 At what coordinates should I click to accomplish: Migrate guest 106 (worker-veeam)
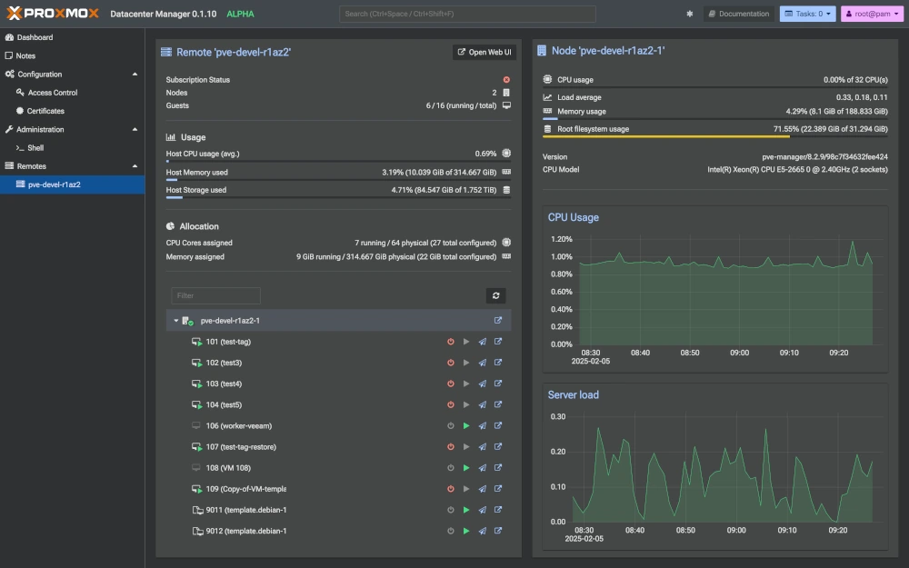click(483, 426)
